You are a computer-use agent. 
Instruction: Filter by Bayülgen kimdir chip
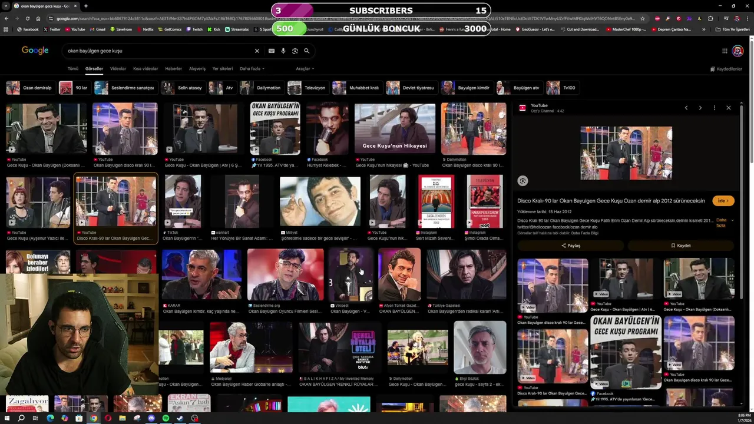click(x=467, y=88)
